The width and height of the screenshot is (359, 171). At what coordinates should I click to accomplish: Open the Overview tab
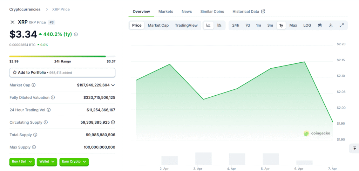pyautogui.click(x=141, y=12)
